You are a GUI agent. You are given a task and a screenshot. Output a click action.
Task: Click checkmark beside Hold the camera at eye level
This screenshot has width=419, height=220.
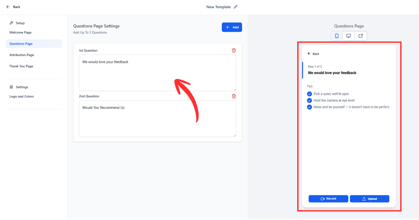[309, 101]
